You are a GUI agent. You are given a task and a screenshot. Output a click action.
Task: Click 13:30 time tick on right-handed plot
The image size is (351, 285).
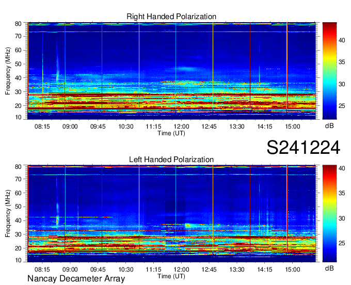coord(237,126)
